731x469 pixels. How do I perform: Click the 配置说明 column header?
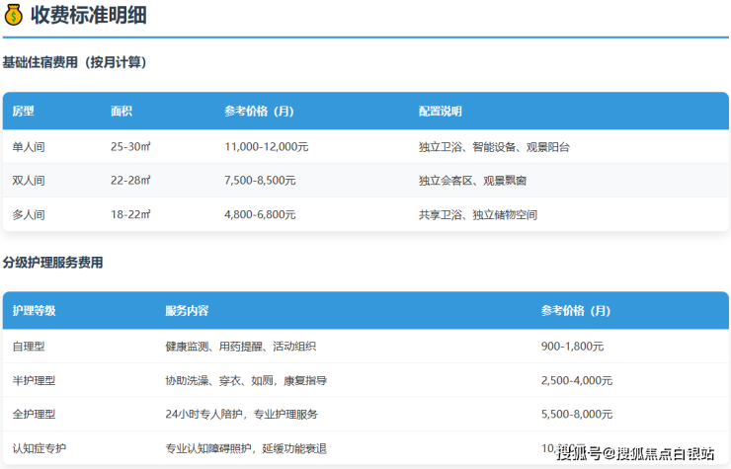coord(440,112)
